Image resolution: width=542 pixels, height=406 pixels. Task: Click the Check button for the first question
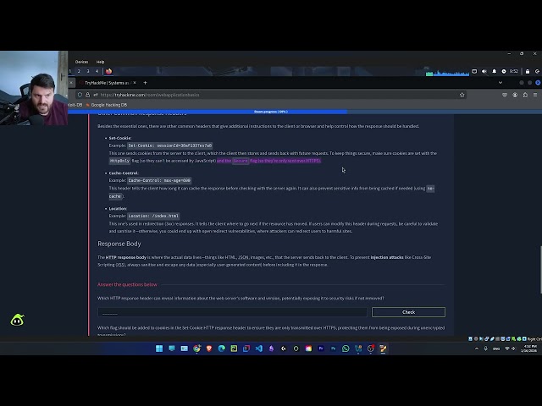[x=408, y=312]
